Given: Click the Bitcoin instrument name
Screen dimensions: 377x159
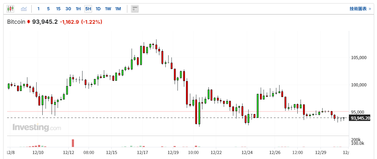Looking at the screenshot, I should pyautogui.click(x=16, y=22).
